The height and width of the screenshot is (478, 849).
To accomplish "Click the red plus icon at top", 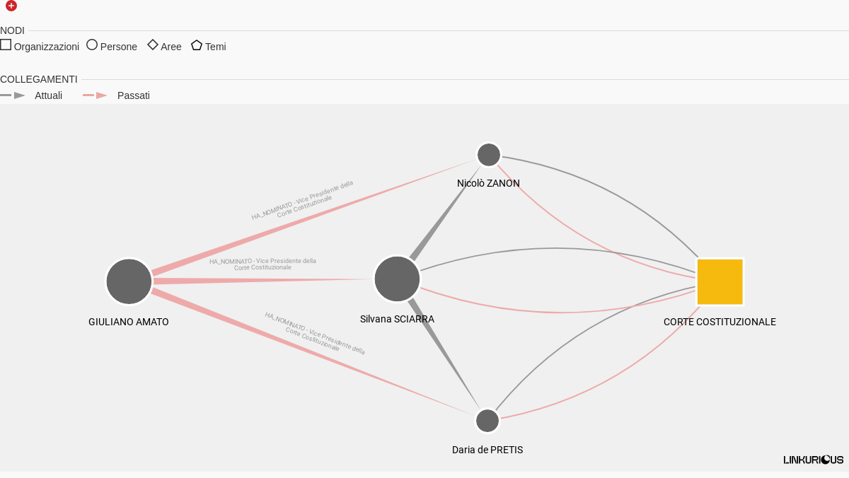I will click(x=11, y=6).
